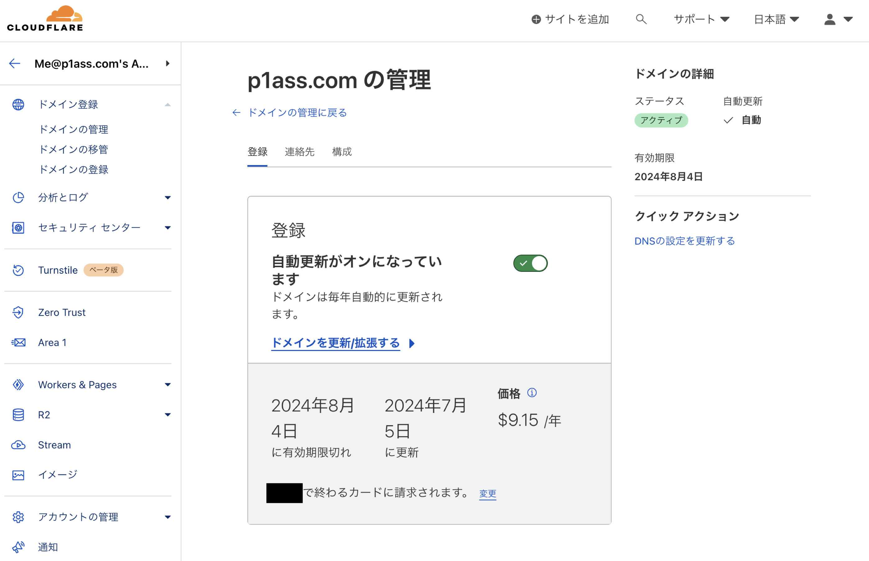This screenshot has height=561, width=869.
Task: Click the イメージ picture icon
Action: coord(18,475)
